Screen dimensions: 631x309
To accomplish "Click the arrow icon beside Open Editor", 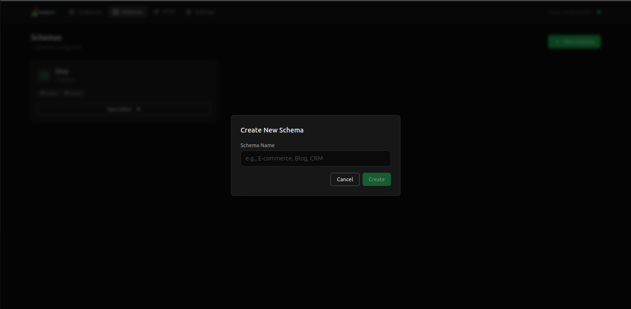I will tap(138, 109).
